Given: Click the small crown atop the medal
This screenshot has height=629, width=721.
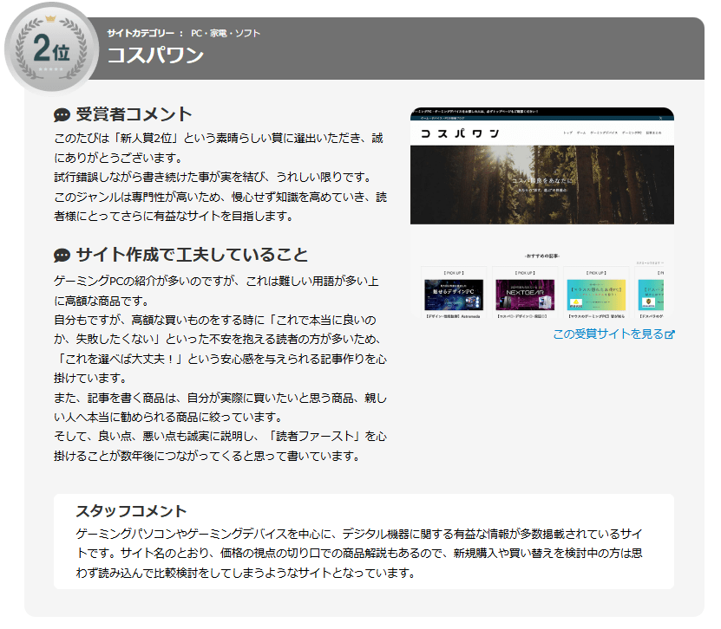Looking at the screenshot, I should click(x=50, y=17).
